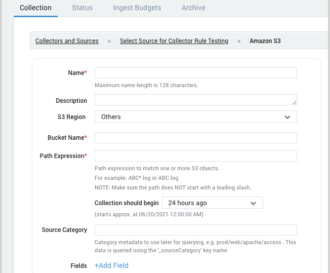Expand the S3 Region Others dropdown
This screenshot has width=330, height=273.
click(x=196, y=116)
